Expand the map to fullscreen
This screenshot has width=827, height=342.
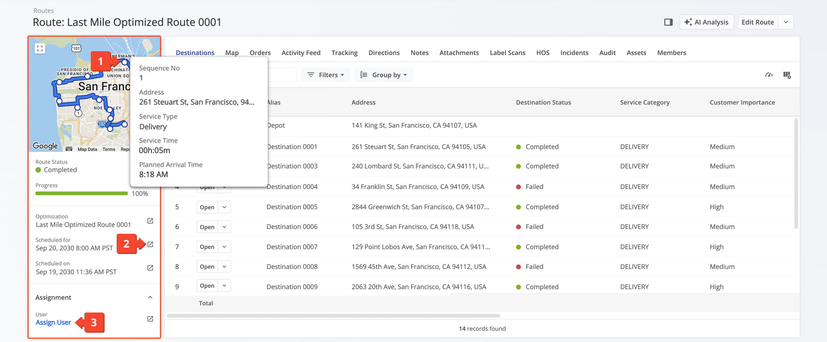click(x=40, y=48)
